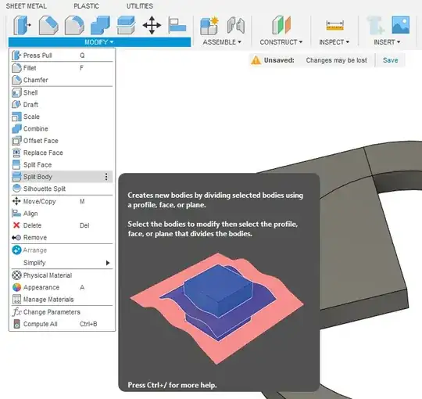Expand the Simplify submenu arrow
The height and width of the screenshot is (399, 422).
click(x=108, y=263)
